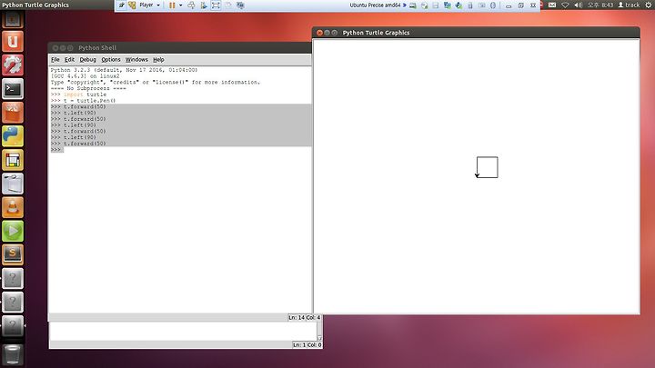The width and height of the screenshot is (655, 368).
Task: Click the 'Ln: 14 Col: 4' status indicator
Action: pos(304,318)
